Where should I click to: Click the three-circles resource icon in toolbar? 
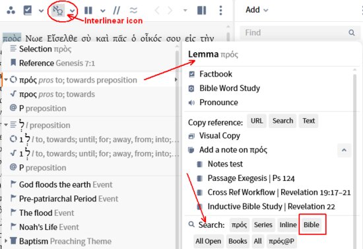click(11, 10)
